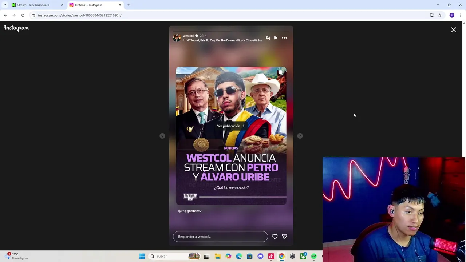The image size is (466, 262).
Task: Like the story with heart icon
Action: (275, 237)
